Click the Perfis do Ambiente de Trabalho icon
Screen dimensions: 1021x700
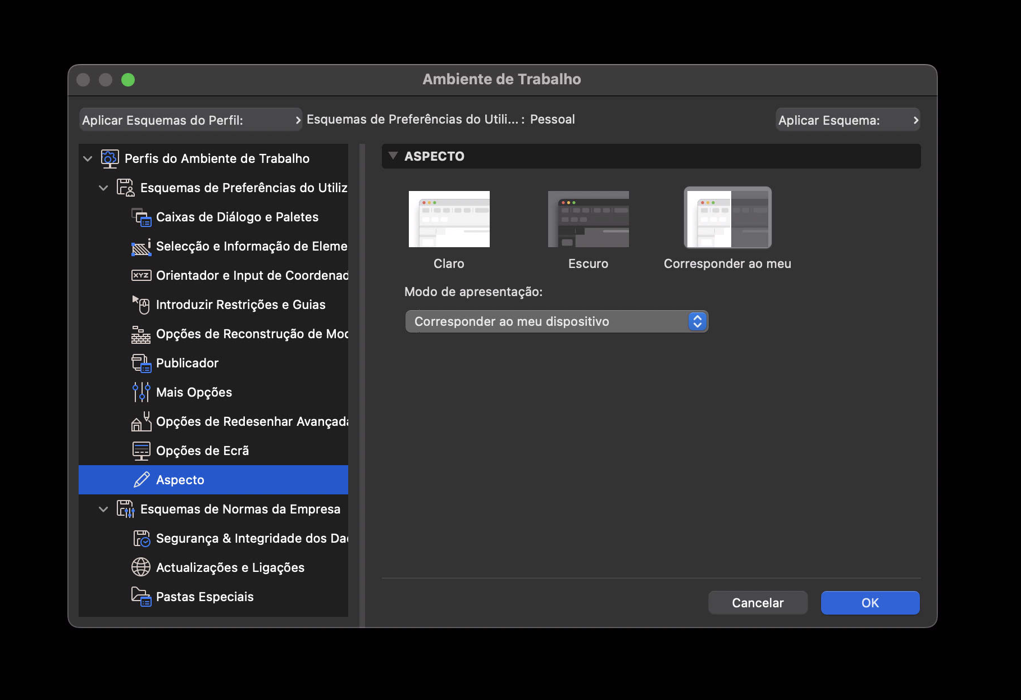[x=110, y=158]
